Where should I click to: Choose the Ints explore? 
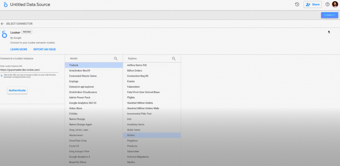(x=152, y=119)
